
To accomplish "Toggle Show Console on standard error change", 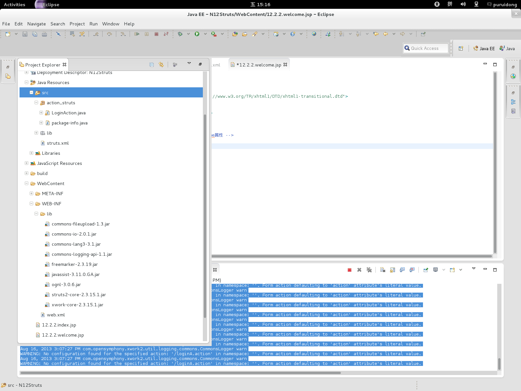I will (412, 270).
